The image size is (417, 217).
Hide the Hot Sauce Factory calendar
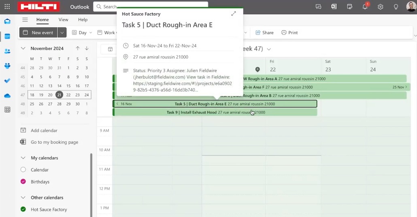pyautogui.click(x=23, y=209)
